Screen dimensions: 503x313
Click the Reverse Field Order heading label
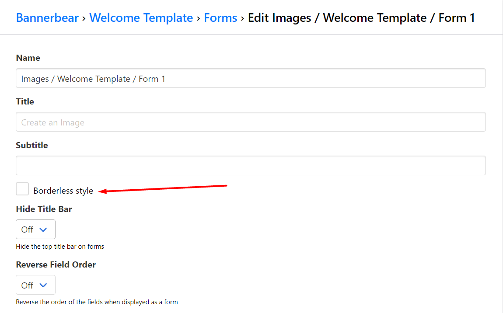56,264
